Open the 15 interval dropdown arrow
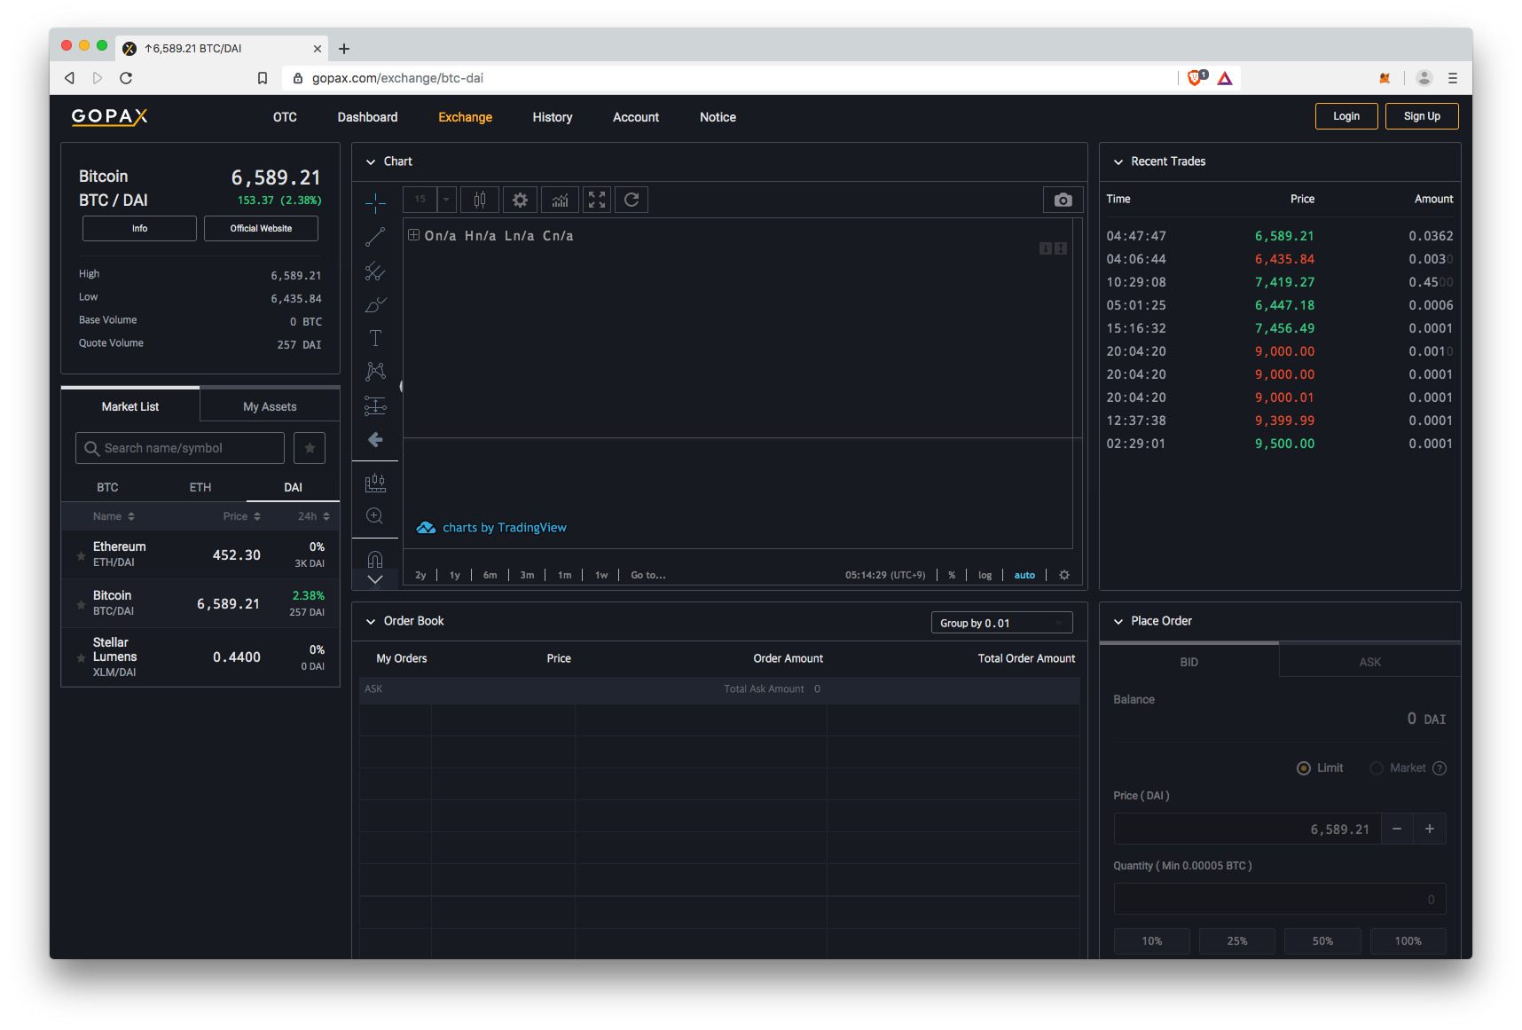This screenshot has height=1030, width=1522. 446,200
